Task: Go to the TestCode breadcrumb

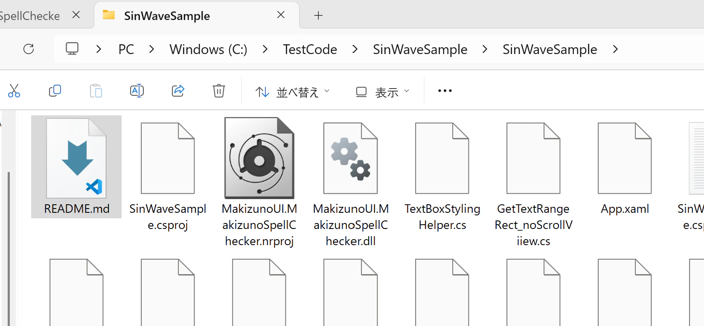Action: (x=310, y=49)
